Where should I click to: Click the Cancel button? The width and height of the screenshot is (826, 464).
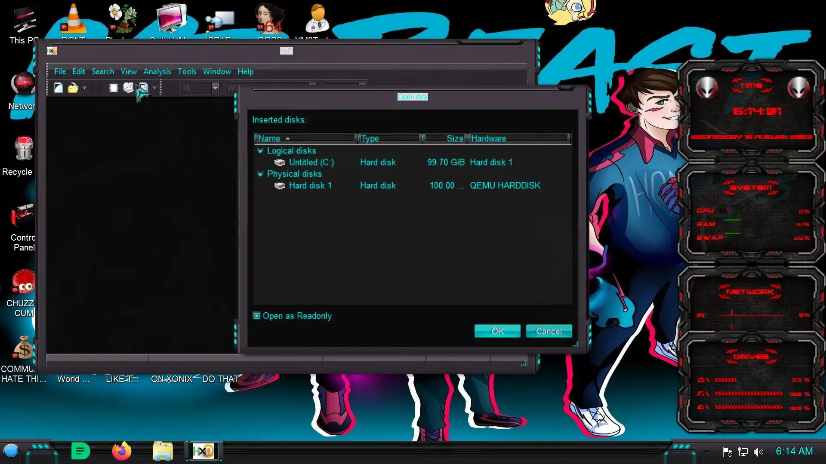click(x=549, y=331)
